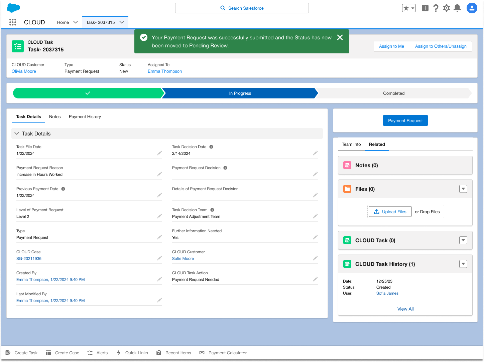Screen dimensions: 484x362
Task: Click the favorites star icon
Action: pyautogui.click(x=406, y=8)
